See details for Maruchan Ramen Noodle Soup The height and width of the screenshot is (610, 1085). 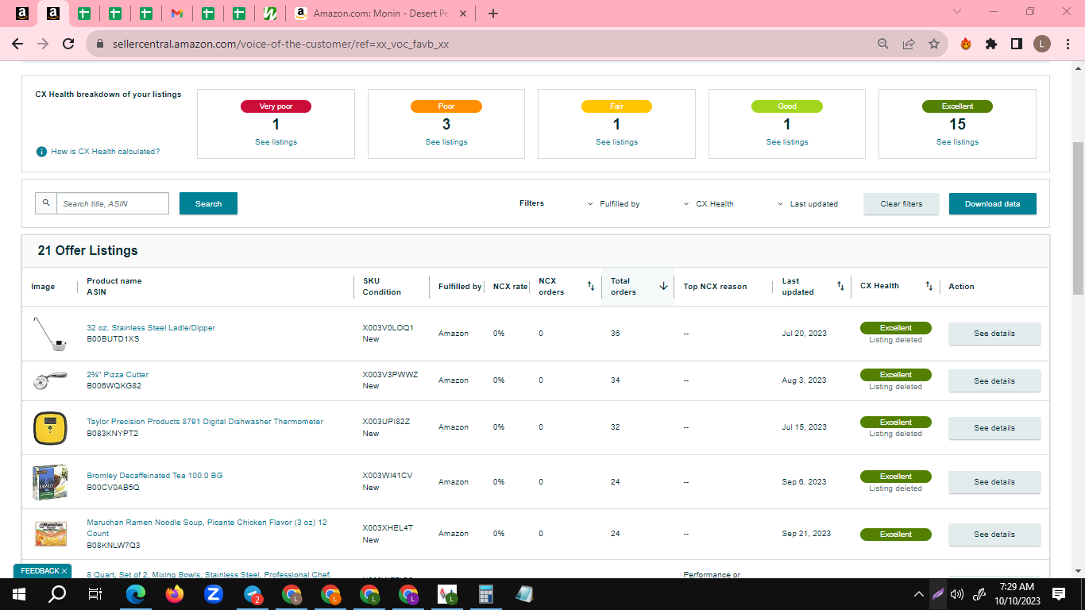pos(994,535)
